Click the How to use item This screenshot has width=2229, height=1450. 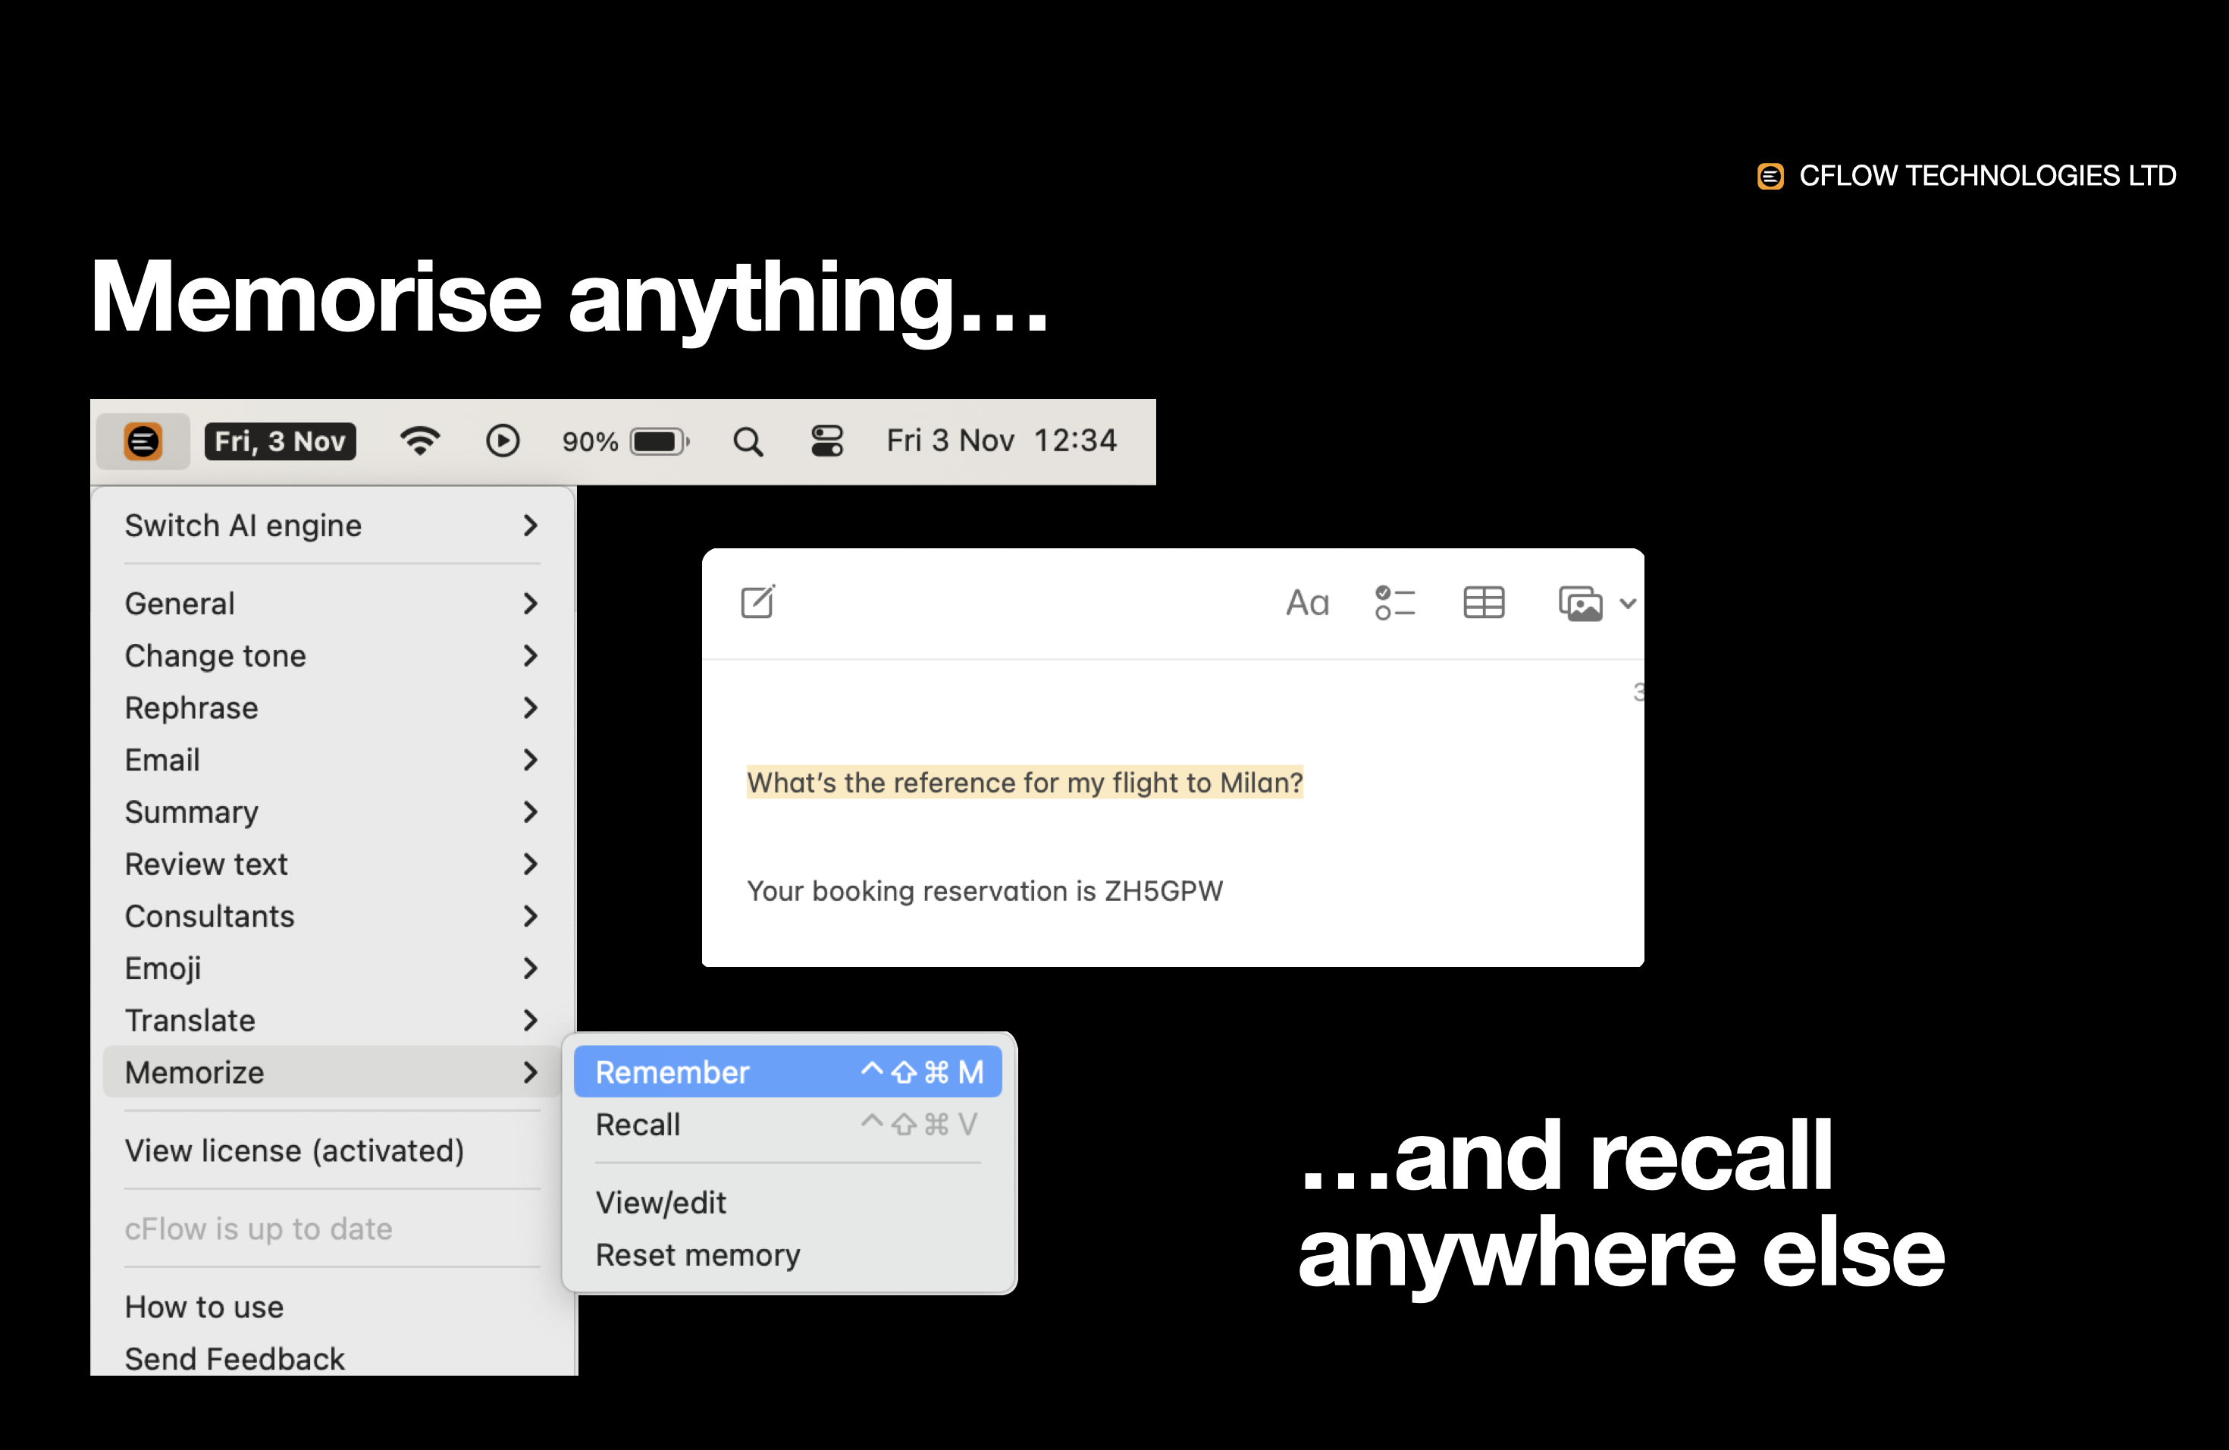coord(204,1307)
